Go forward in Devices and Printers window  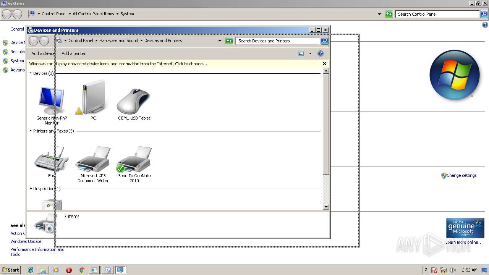[44, 41]
